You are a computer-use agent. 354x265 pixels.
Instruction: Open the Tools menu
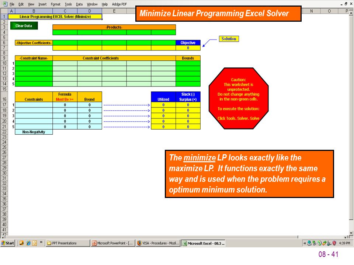(x=68, y=4)
